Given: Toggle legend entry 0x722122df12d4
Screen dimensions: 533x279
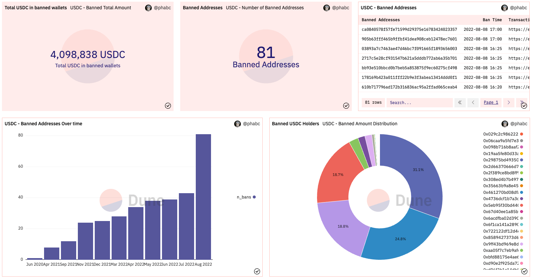Looking at the screenshot, I should pyautogui.click(x=503, y=231).
